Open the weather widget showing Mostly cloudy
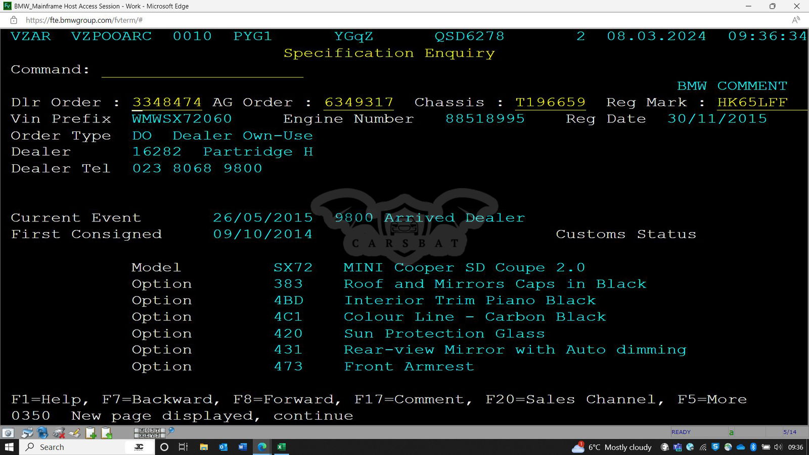The height and width of the screenshot is (455, 809). (612, 447)
